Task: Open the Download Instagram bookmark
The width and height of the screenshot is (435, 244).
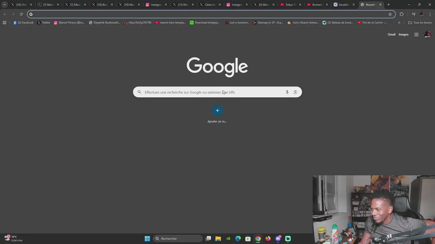Action: point(205,23)
